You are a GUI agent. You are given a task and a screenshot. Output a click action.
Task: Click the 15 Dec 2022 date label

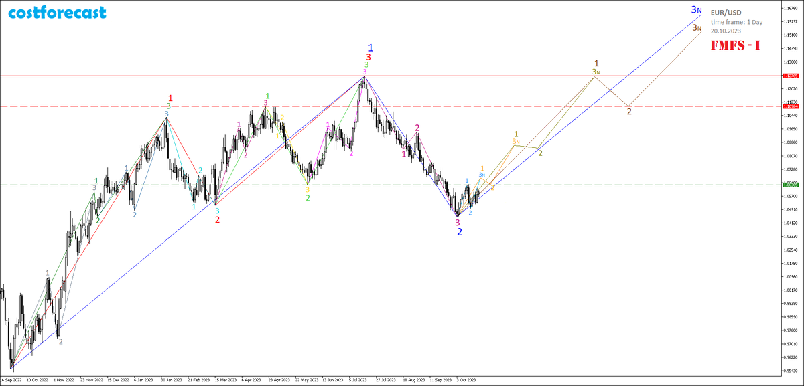[x=118, y=379]
